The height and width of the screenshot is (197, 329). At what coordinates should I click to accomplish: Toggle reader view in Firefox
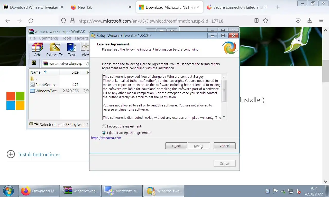pyautogui.click(x=256, y=21)
